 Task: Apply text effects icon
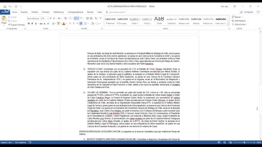click(x=53, y=24)
